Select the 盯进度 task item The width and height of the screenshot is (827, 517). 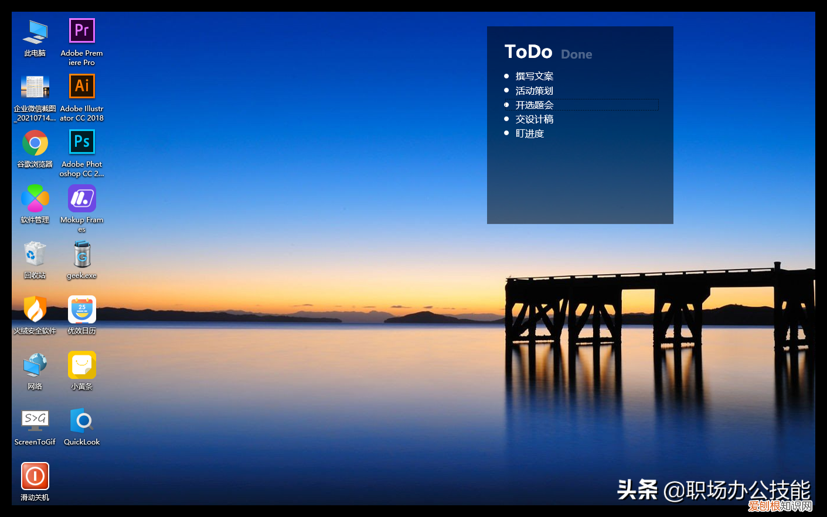(529, 133)
